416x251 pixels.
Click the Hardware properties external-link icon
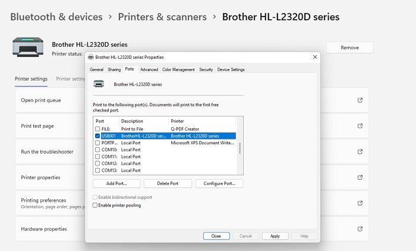click(x=360, y=228)
